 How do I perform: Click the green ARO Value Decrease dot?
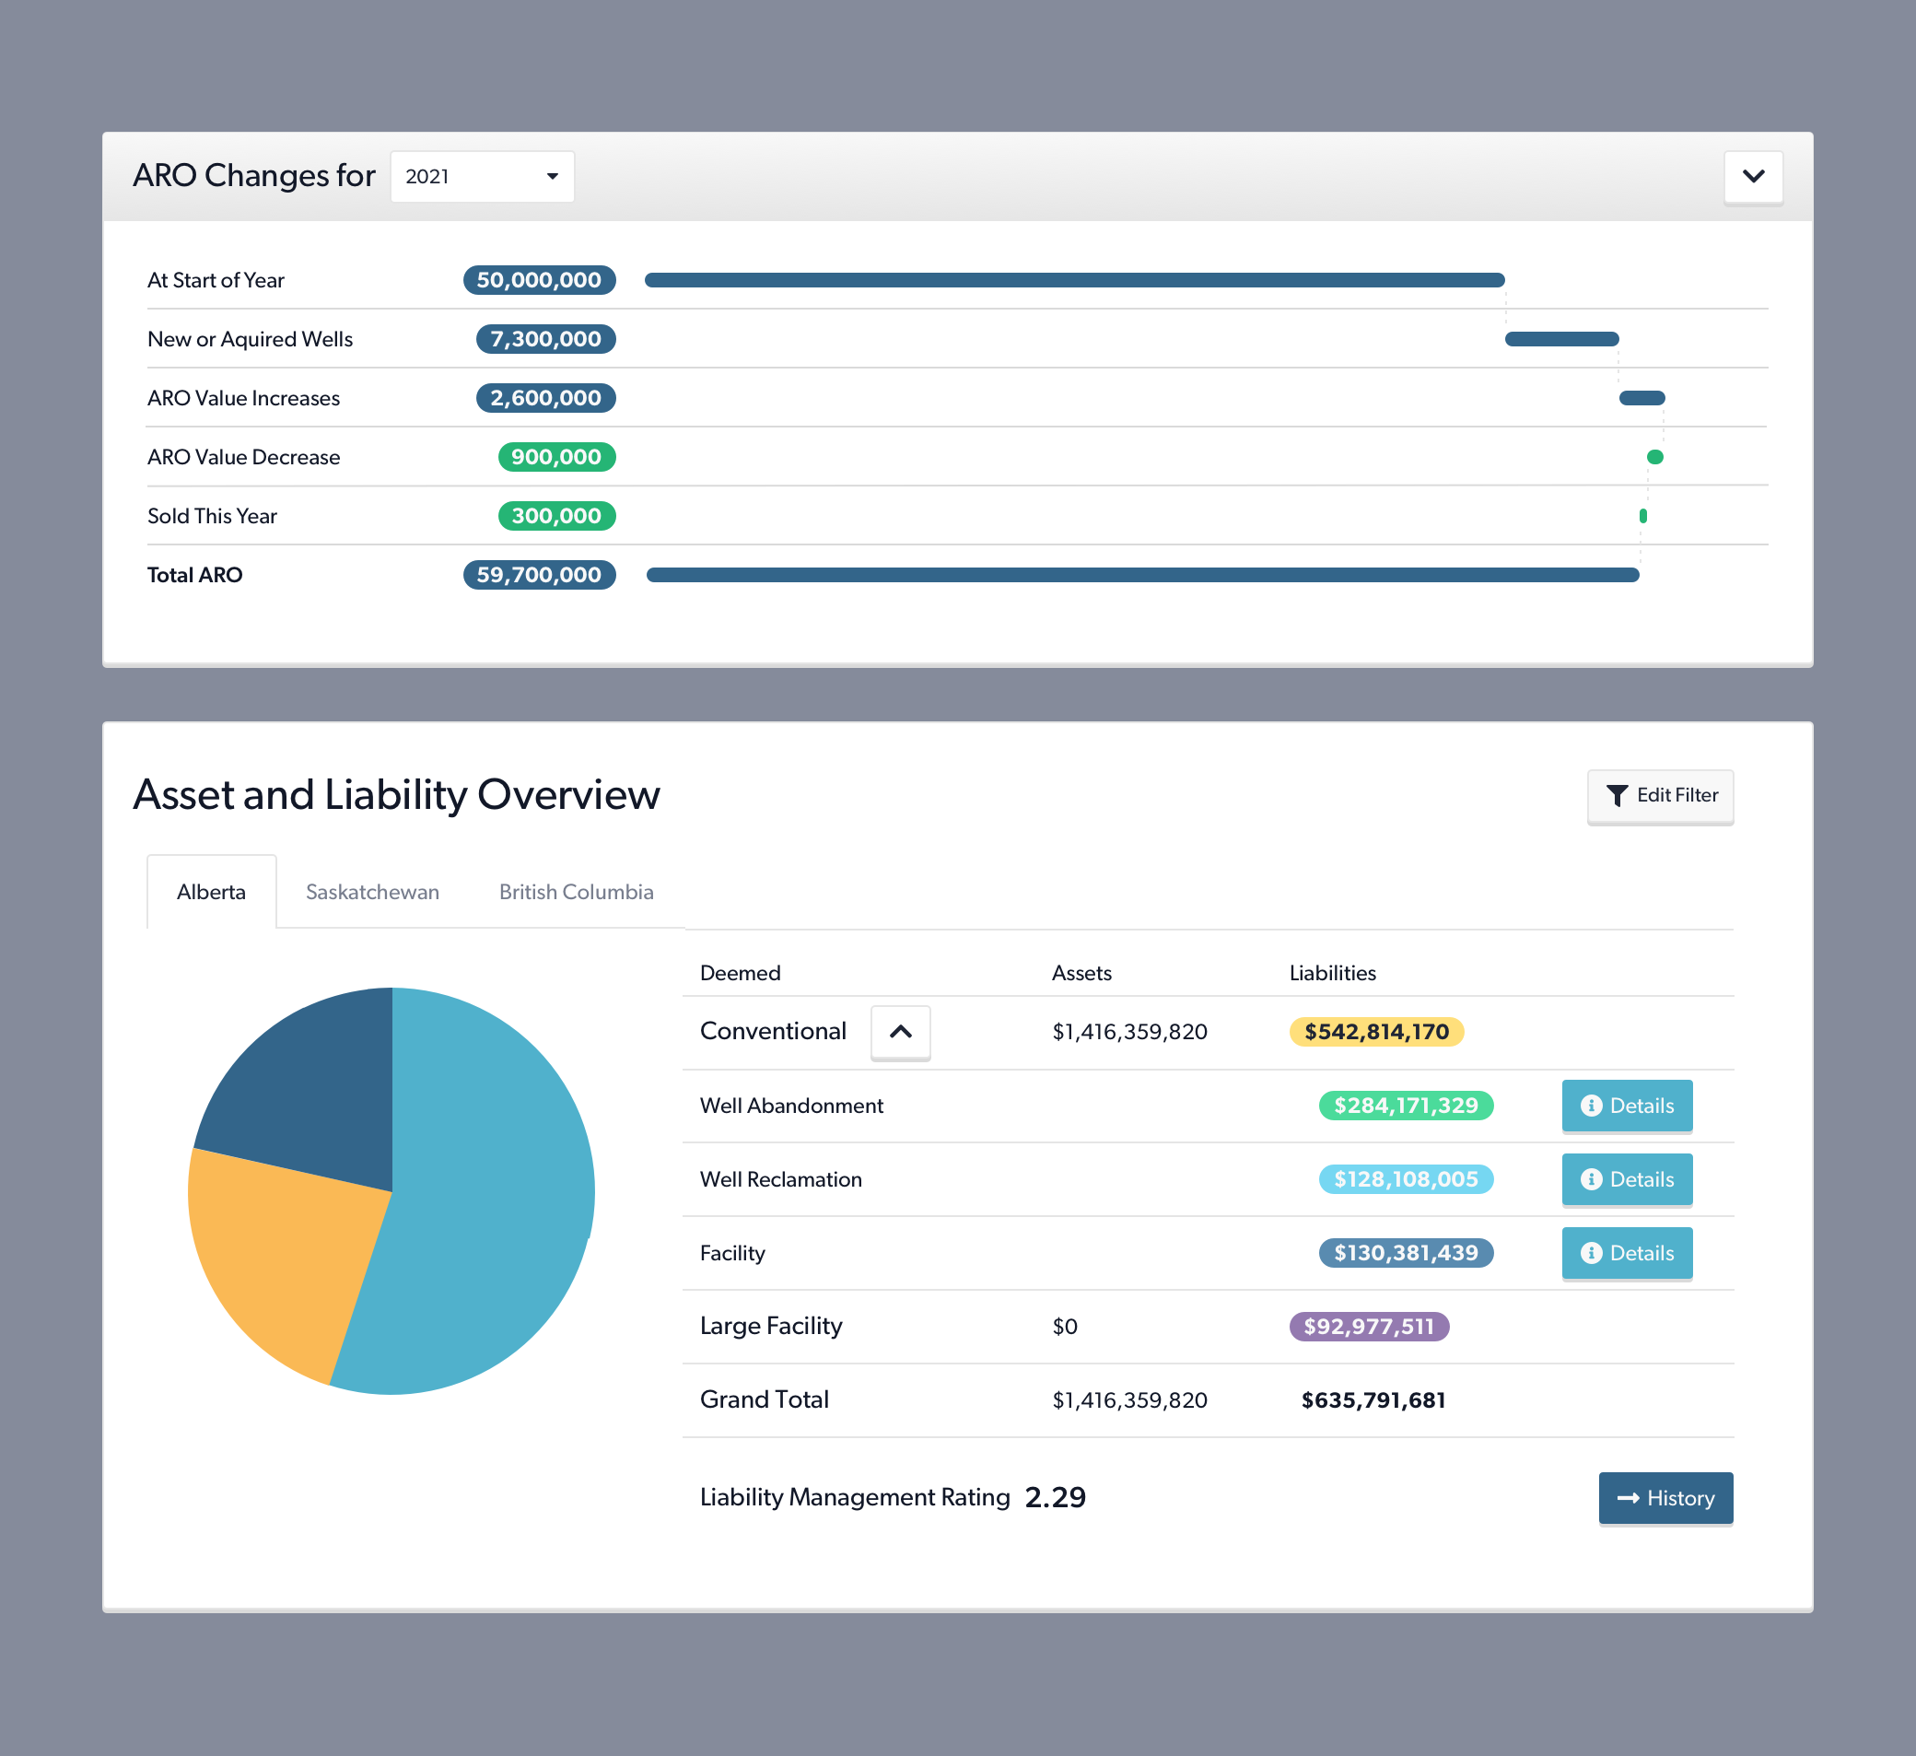pyautogui.click(x=1654, y=457)
